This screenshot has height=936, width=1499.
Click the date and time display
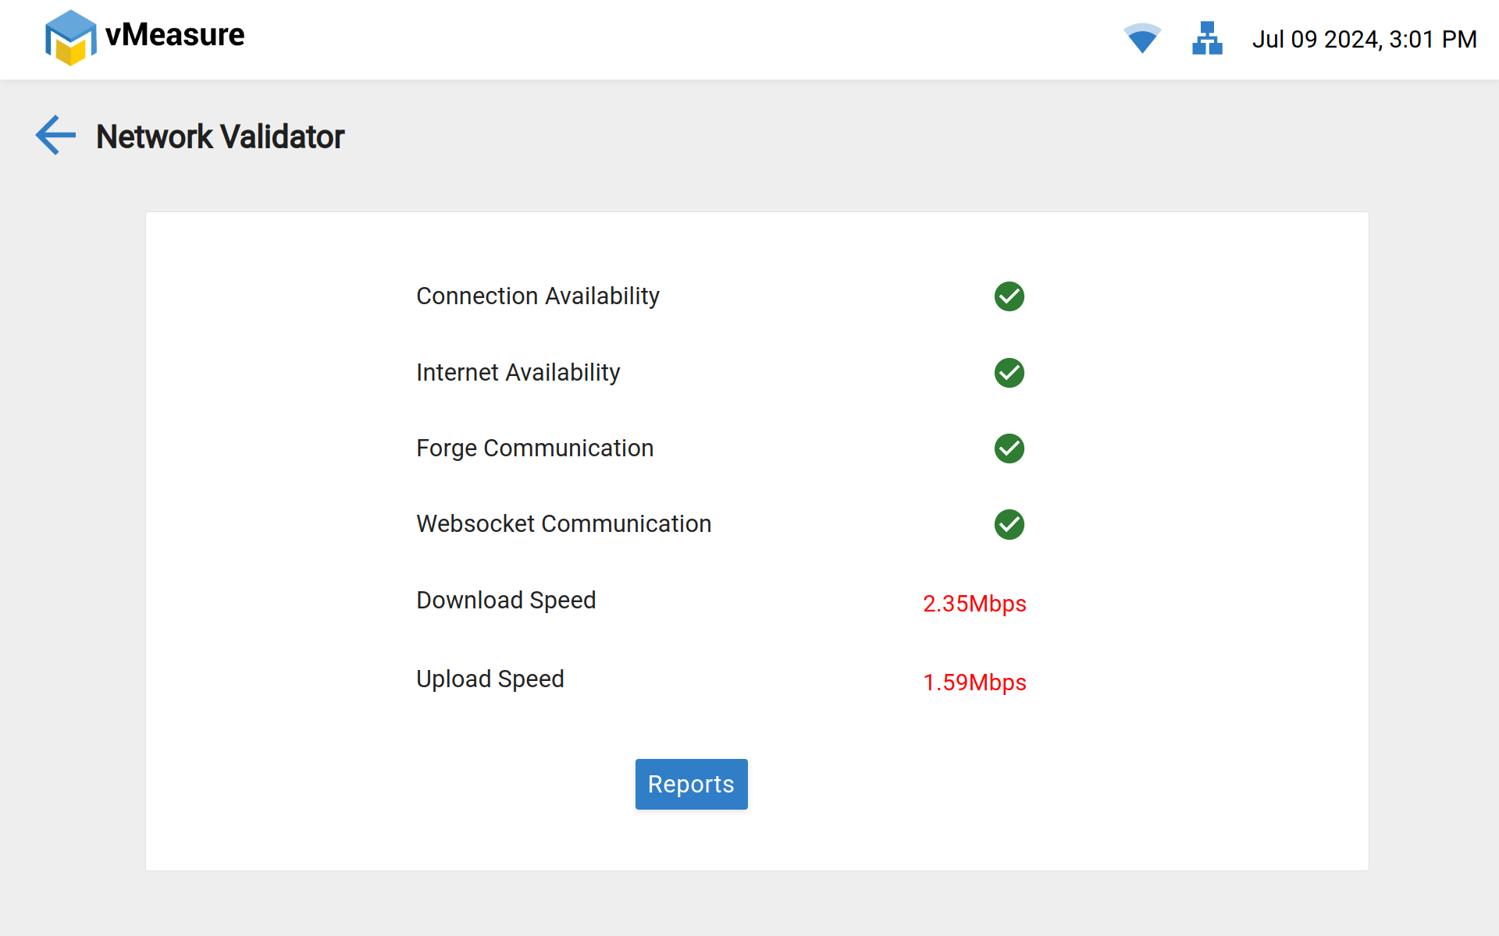(1364, 39)
